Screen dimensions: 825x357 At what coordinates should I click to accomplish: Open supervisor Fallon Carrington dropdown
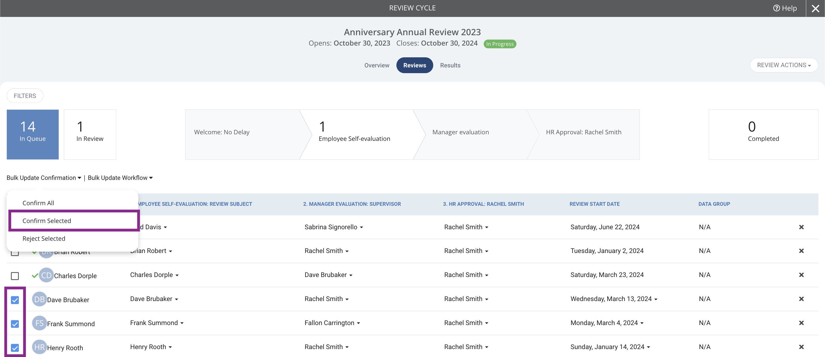tap(332, 323)
